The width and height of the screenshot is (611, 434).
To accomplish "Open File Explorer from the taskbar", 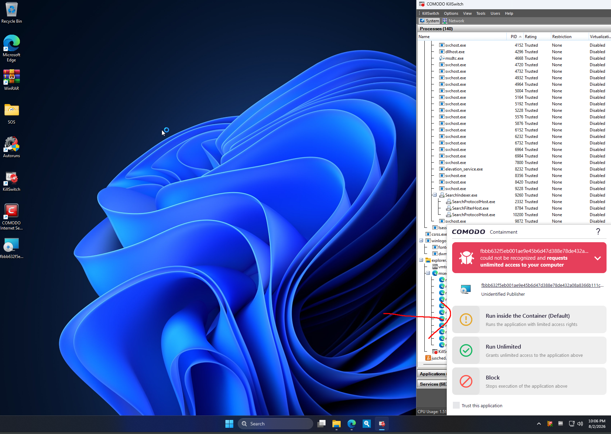I will [x=337, y=424].
